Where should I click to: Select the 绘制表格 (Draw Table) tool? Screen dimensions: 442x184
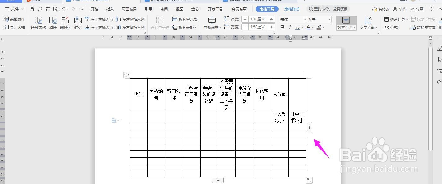click(x=38, y=23)
